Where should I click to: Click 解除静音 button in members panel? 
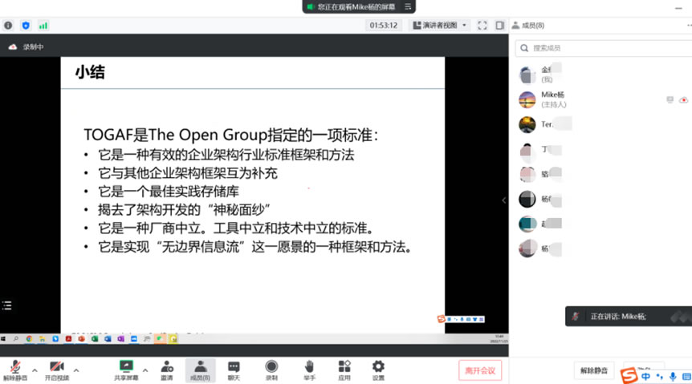coord(594,370)
